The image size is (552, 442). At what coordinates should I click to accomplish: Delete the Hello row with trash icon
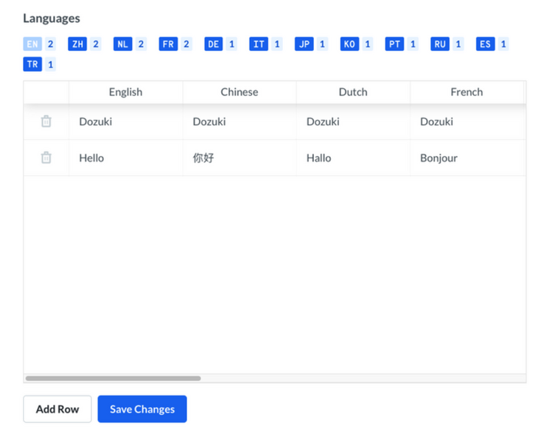point(46,158)
